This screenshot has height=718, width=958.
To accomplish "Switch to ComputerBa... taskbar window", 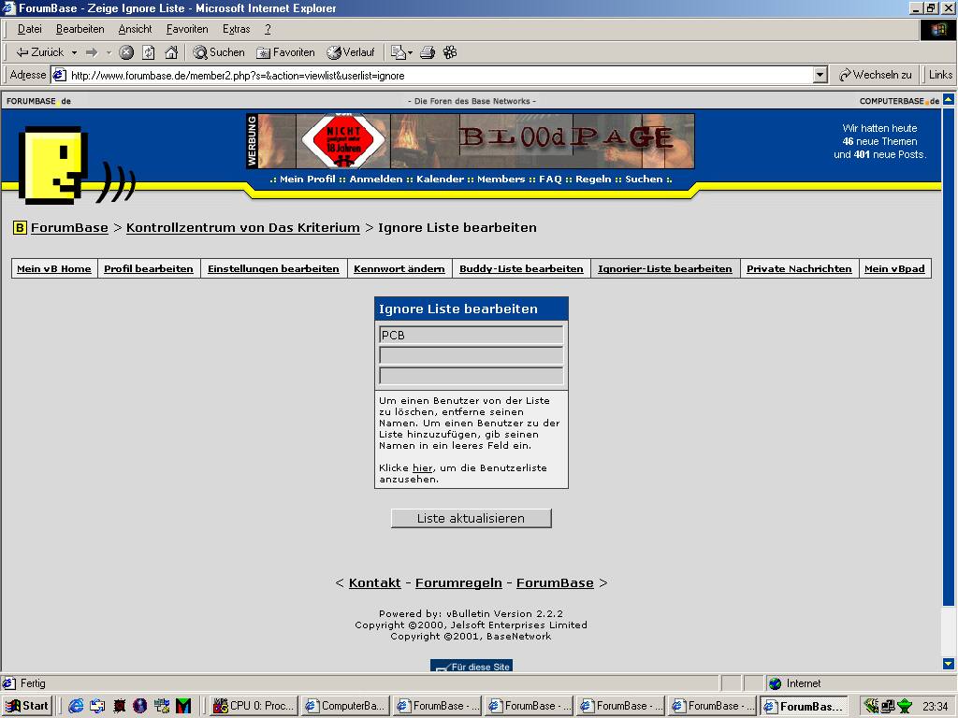I will [345, 706].
